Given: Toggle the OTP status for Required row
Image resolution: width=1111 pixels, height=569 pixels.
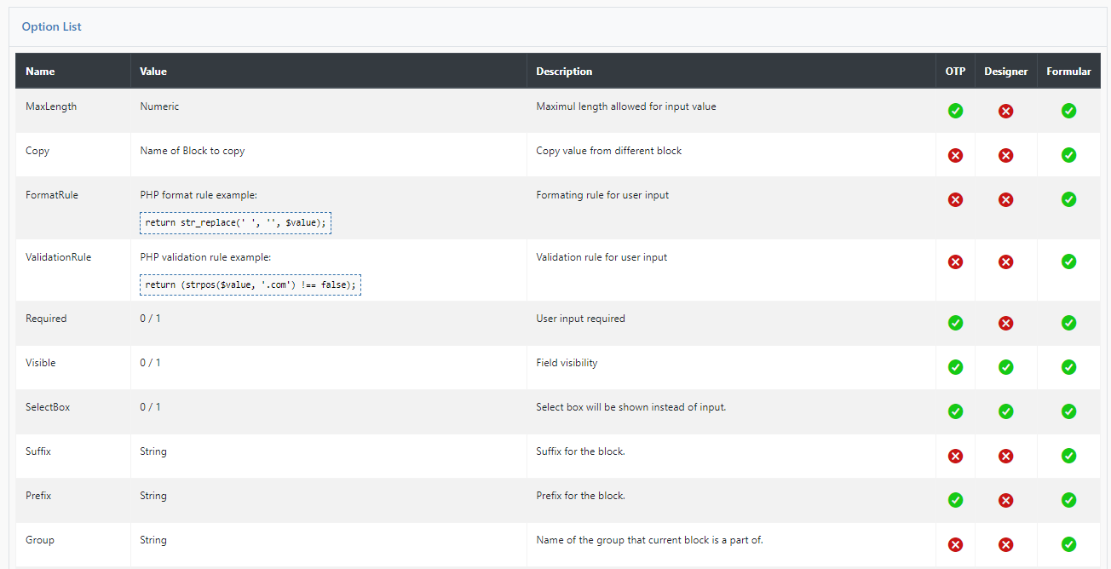Looking at the screenshot, I should pyautogui.click(x=955, y=323).
